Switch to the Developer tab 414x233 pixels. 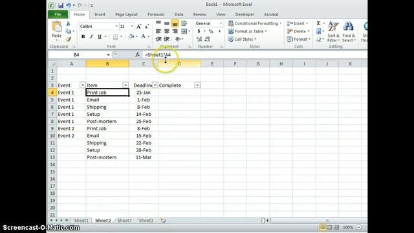click(245, 14)
